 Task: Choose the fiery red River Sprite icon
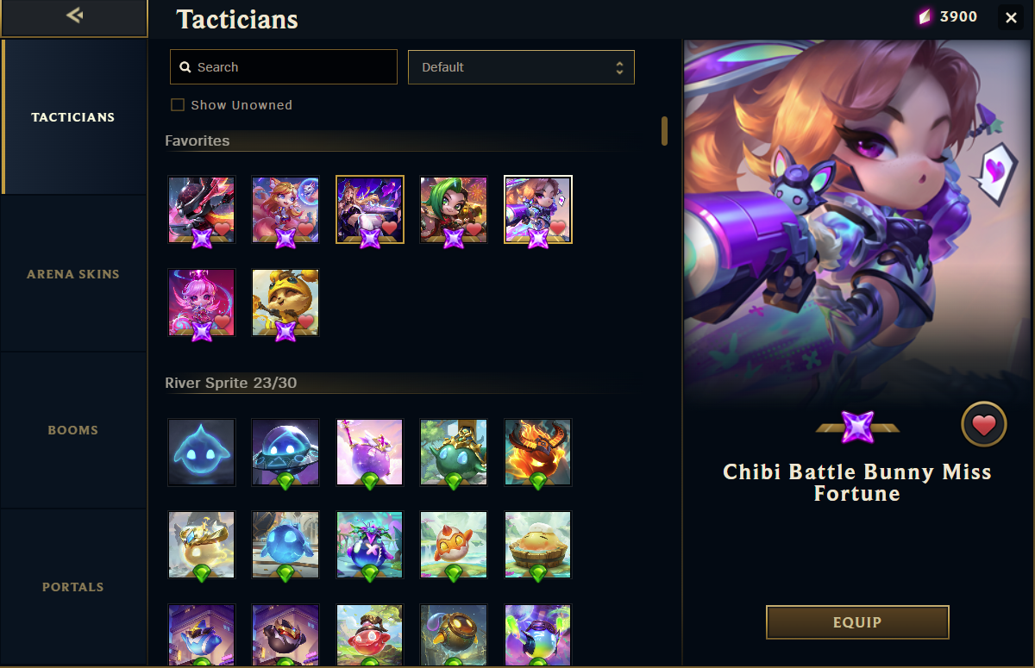(538, 453)
